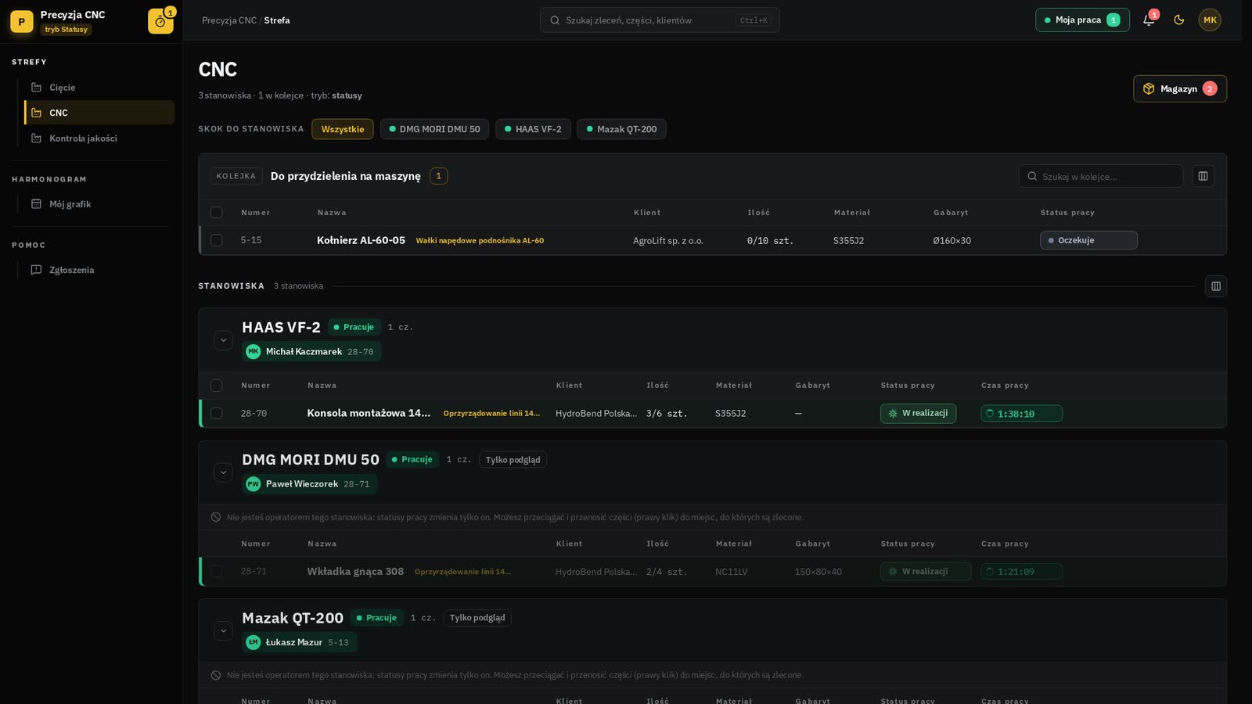Jump to DMG MORI DMU 50 chip
The height and width of the screenshot is (704, 1252).
click(435, 129)
